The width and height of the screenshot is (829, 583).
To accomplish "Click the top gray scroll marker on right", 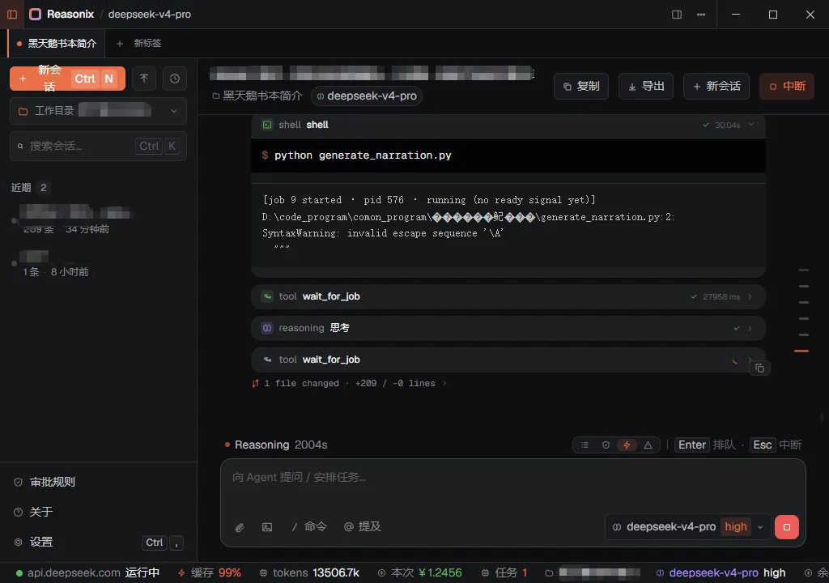I will (x=804, y=270).
